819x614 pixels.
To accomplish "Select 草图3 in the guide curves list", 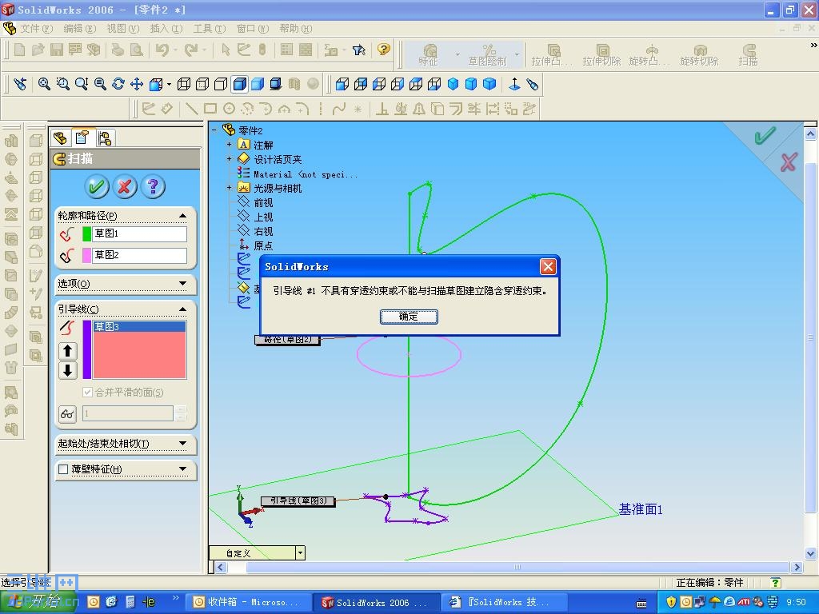I will 139,327.
